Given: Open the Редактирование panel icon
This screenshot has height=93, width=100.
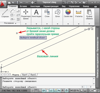Looking at the screenshot, I should click(26, 12).
